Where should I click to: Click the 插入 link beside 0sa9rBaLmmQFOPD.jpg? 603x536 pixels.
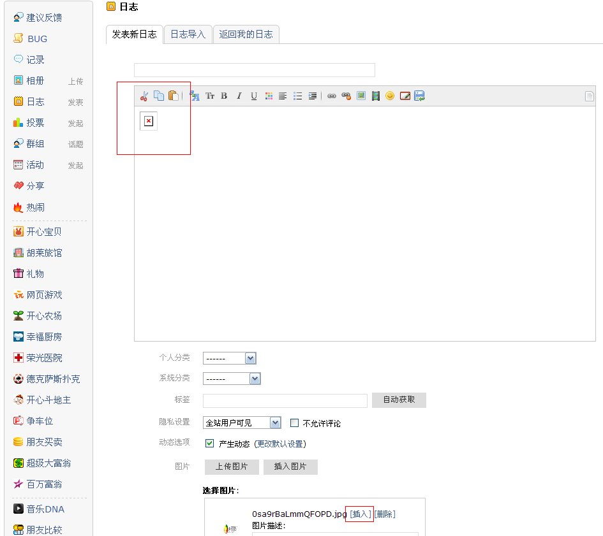[x=361, y=514]
